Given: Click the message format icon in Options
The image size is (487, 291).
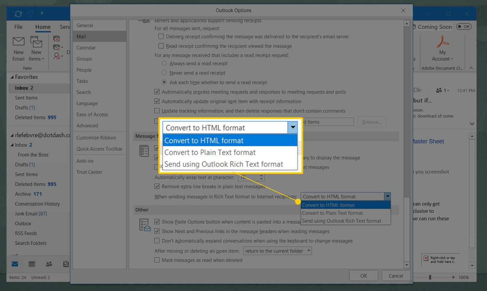Looking at the screenshot, I should (x=144, y=151).
